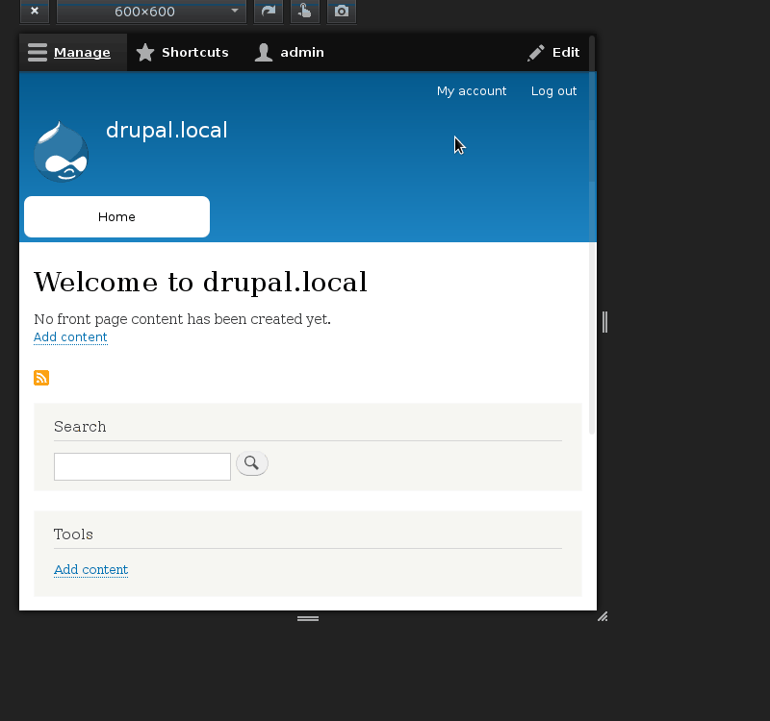
Task: Click the viewport's right edge resize handle
Action: click(605, 322)
